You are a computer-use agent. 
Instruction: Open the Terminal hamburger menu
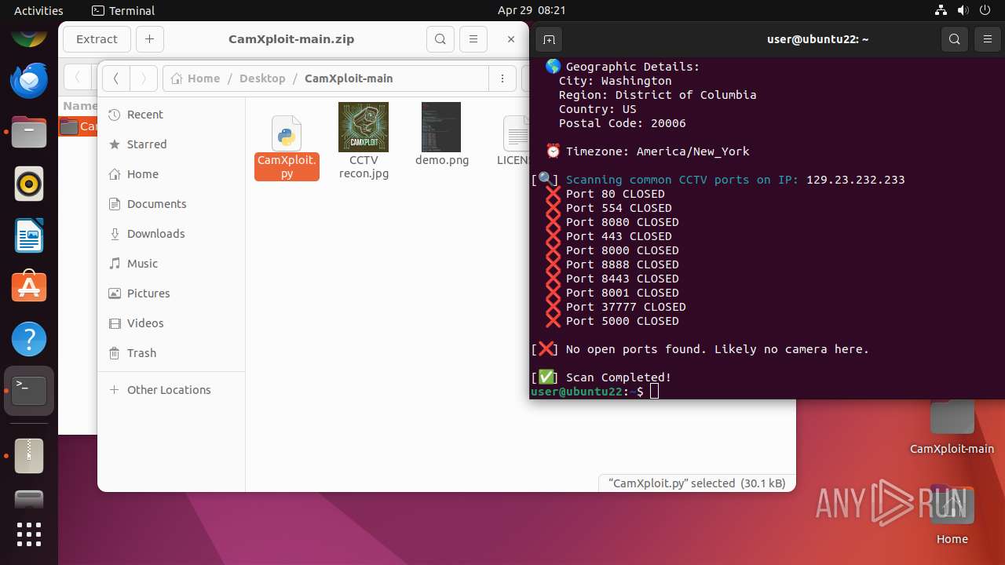click(988, 39)
